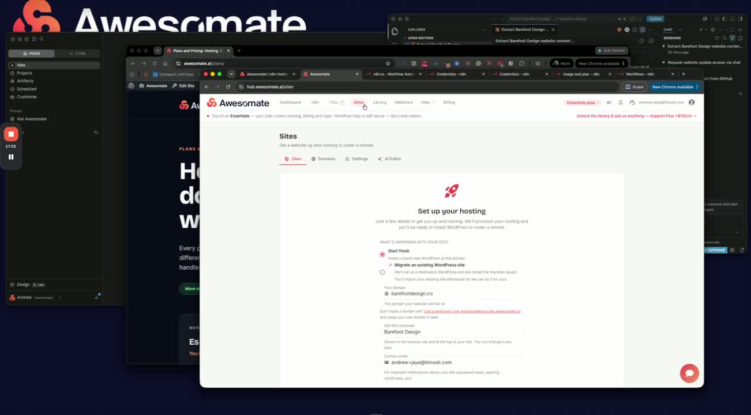The height and width of the screenshot is (415, 751).
Task: Open pinned Ask Awesomate item
Action: (x=54, y=119)
